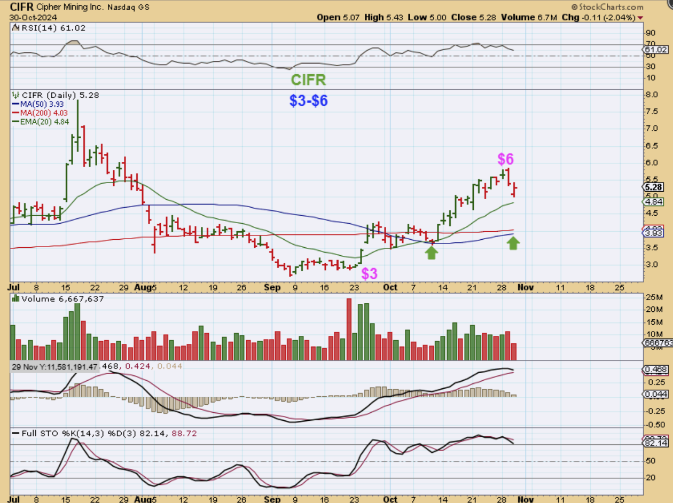Click the tallest red volume bar in late September
Screen dimensions: 673x503
[x=349, y=329]
